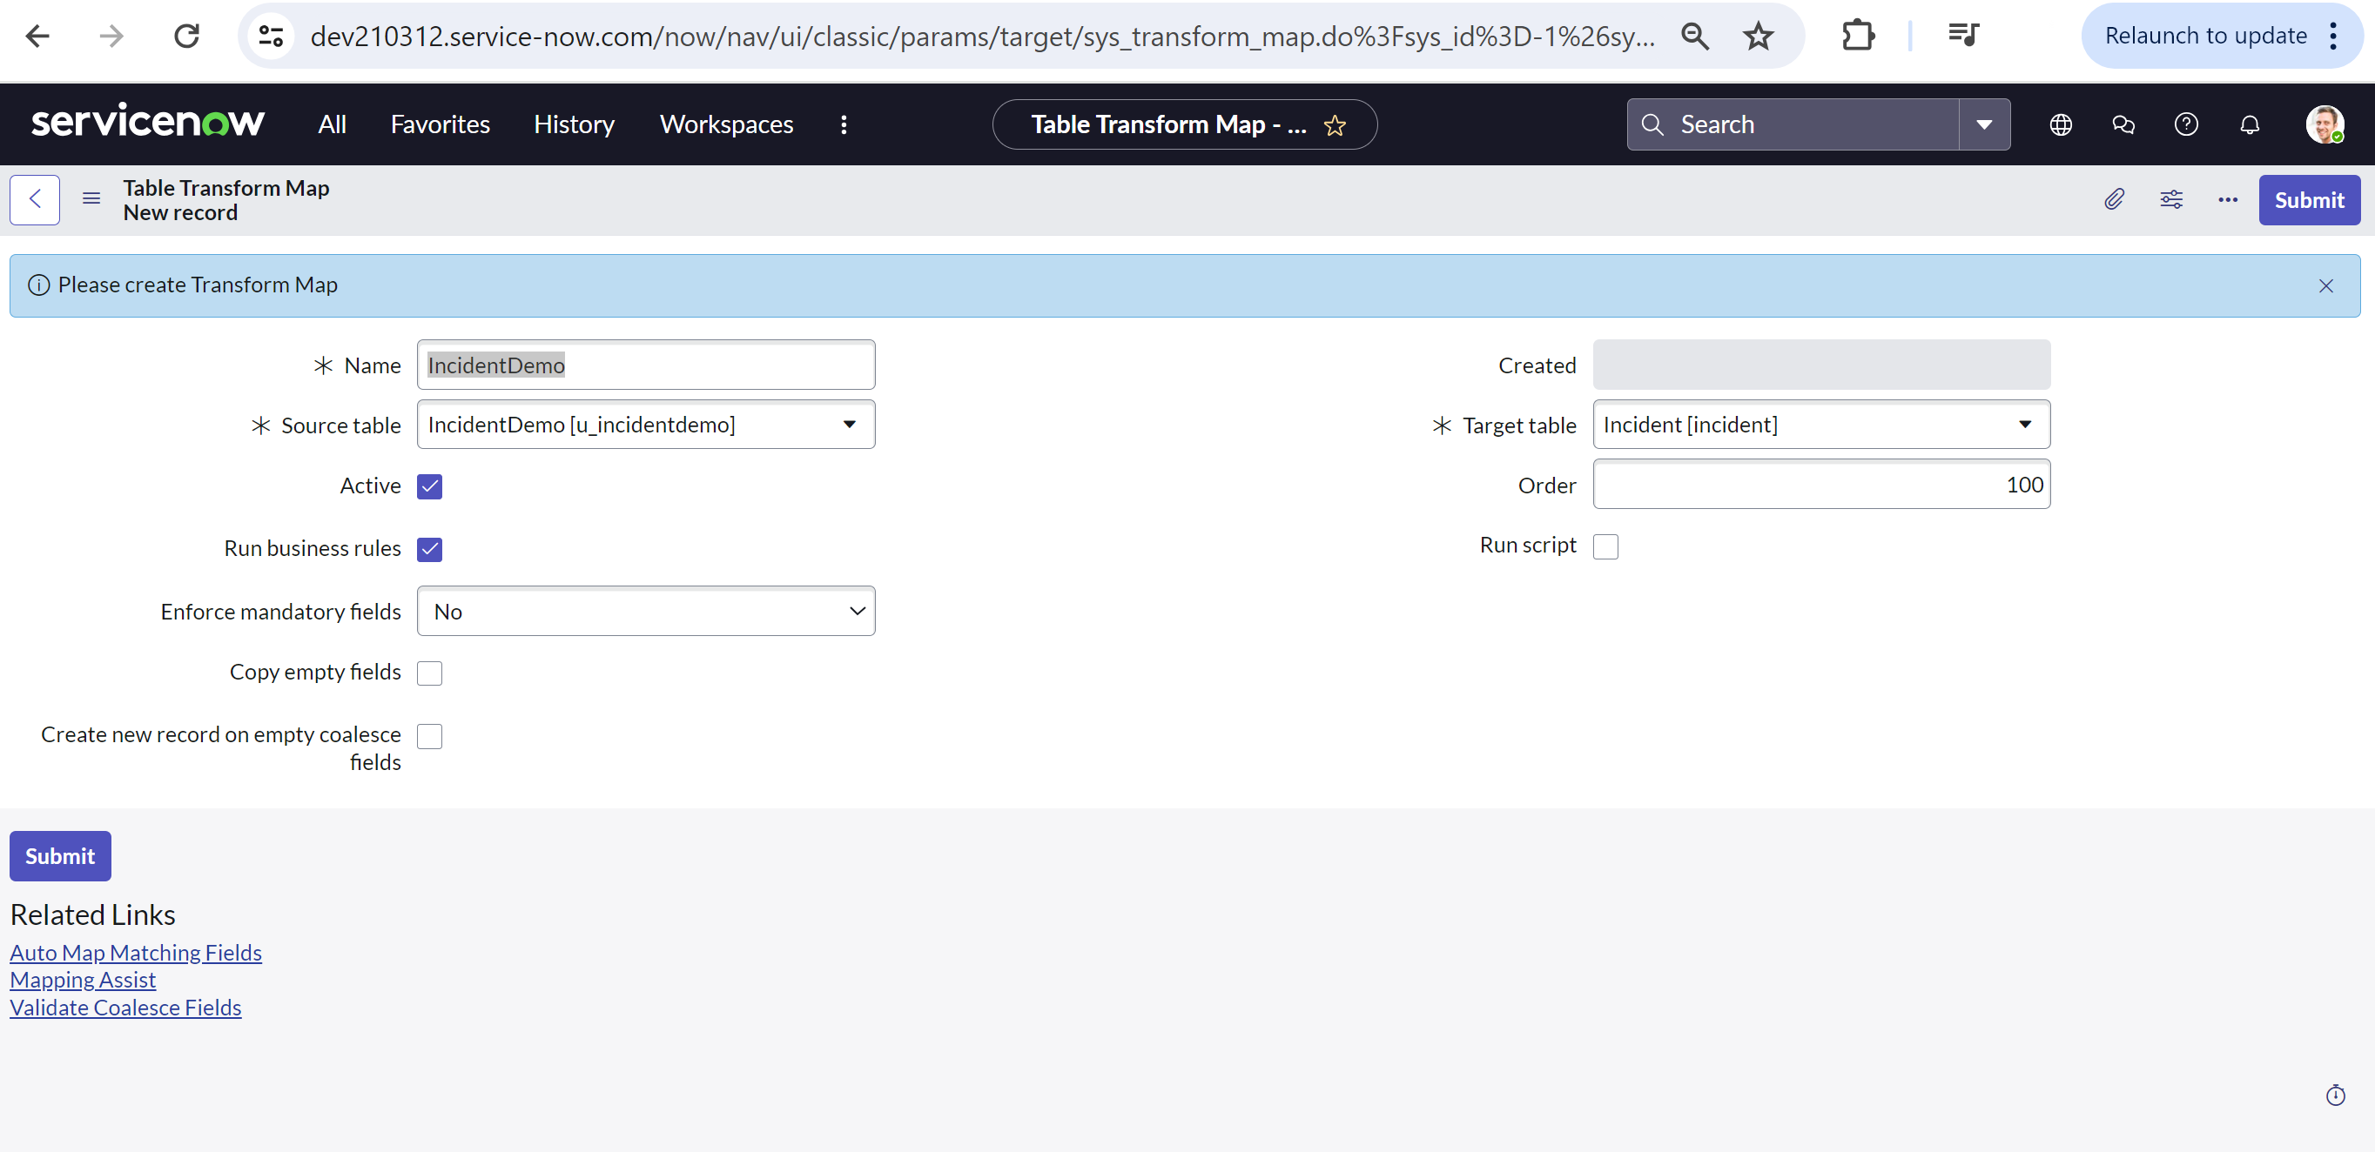Viewport: 2375px width, 1152px height.
Task: Open personalize form settings icon
Action: [2170, 199]
